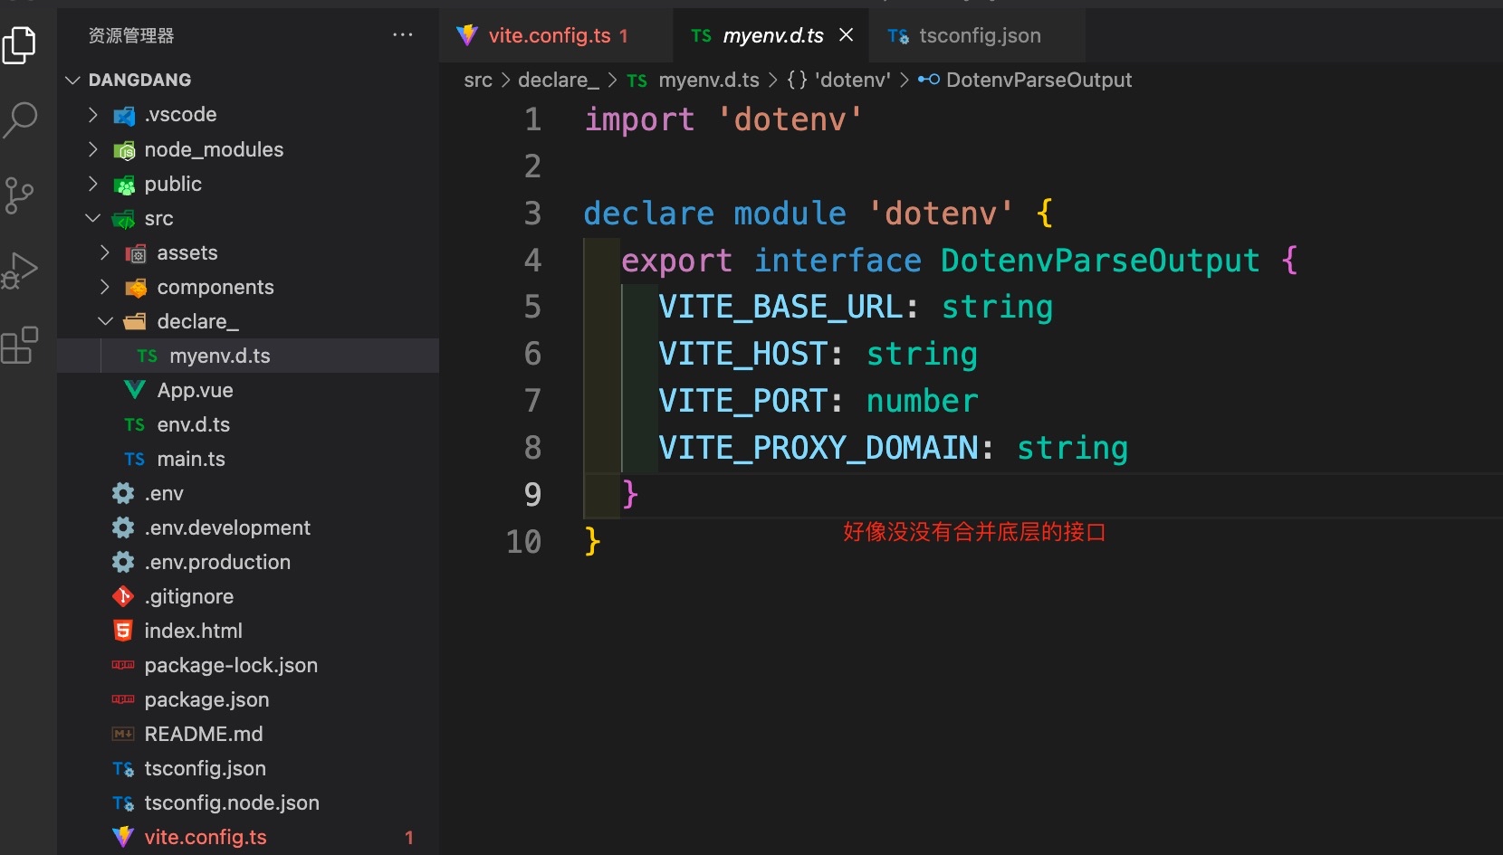Click the declare_ open folder icon
Screen dimensions: 1503x855
point(135,321)
